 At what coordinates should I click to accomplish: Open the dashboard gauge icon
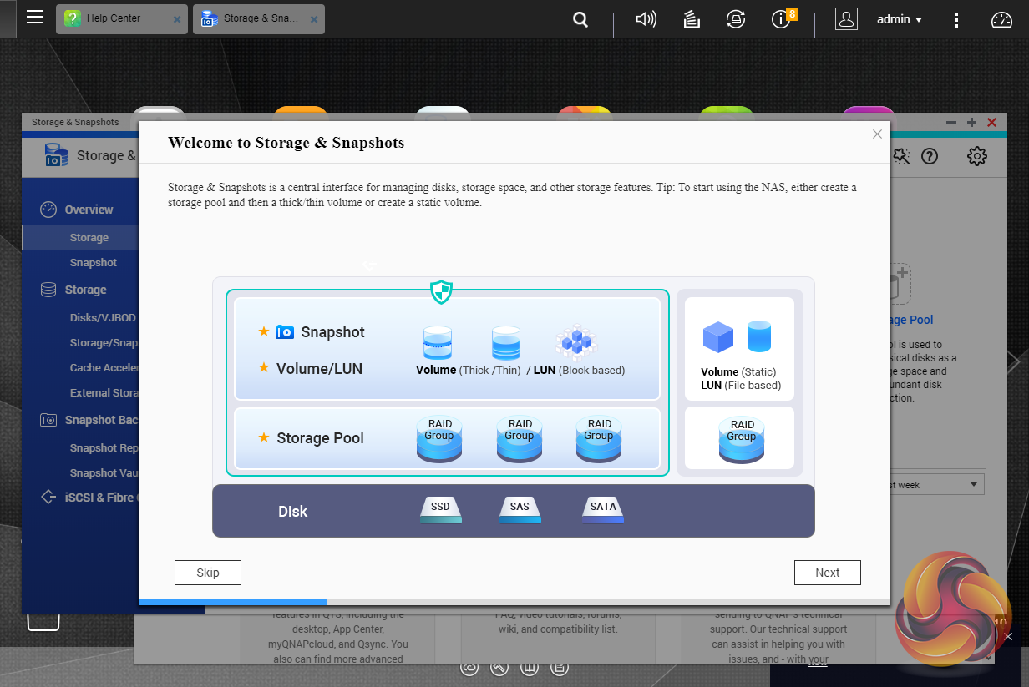click(x=1001, y=20)
